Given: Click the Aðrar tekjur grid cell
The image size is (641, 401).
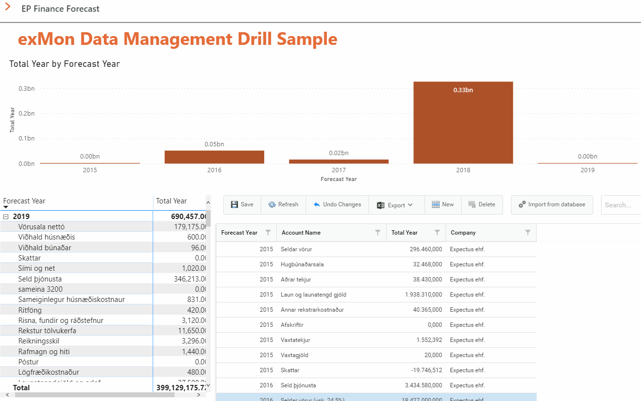Looking at the screenshot, I should click(x=331, y=280).
